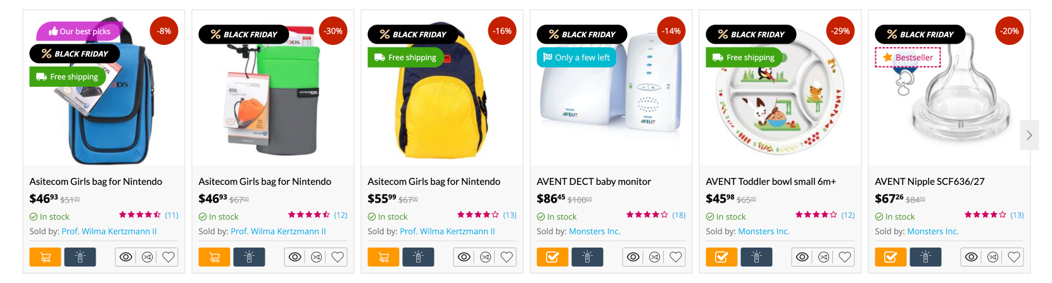Compare the -30% green Nintendo bag
Image resolution: width=1052 pixels, height=283 pixels.
pos(316,257)
